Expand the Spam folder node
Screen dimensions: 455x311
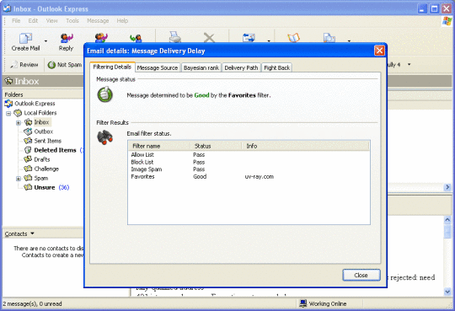click(x=19, y=179)
